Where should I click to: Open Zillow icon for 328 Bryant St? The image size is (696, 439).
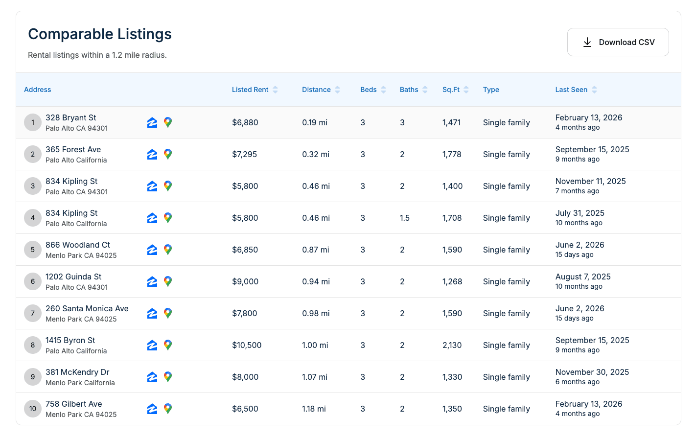152,122
